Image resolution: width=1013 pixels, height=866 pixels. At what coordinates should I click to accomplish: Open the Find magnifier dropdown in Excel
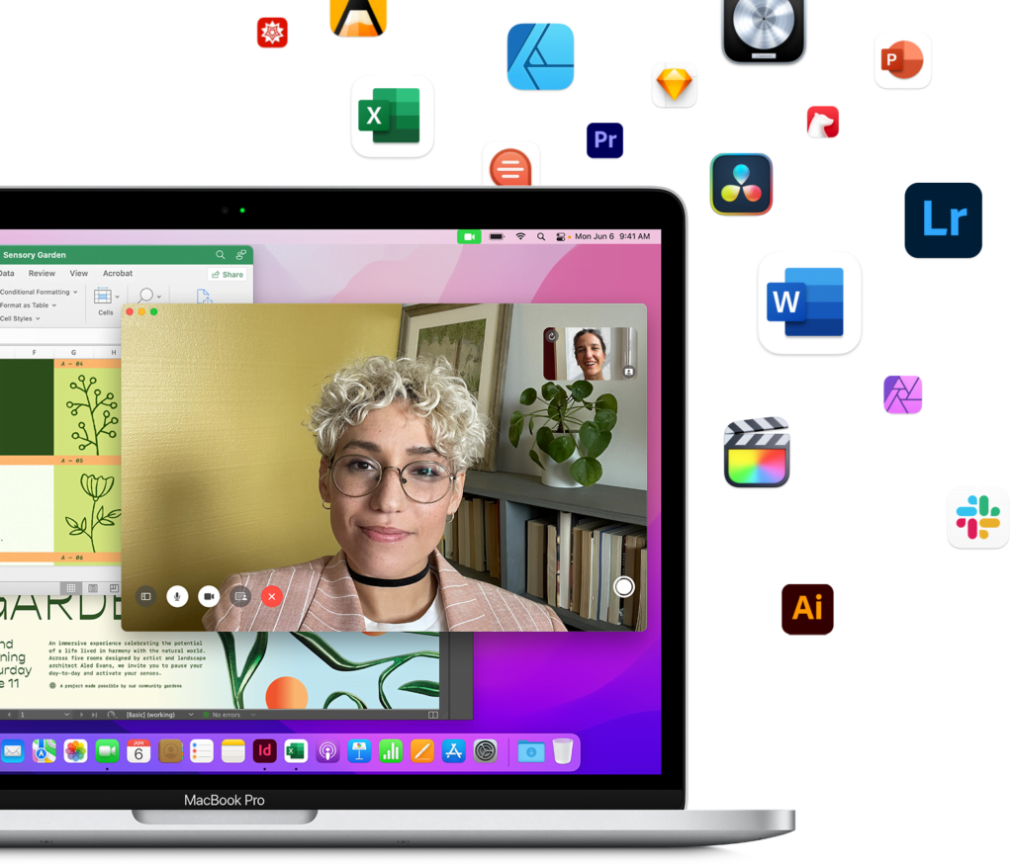point(149,296)
